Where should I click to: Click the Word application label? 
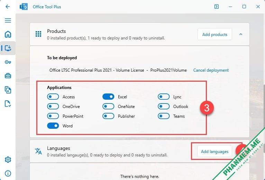(67, 126)
